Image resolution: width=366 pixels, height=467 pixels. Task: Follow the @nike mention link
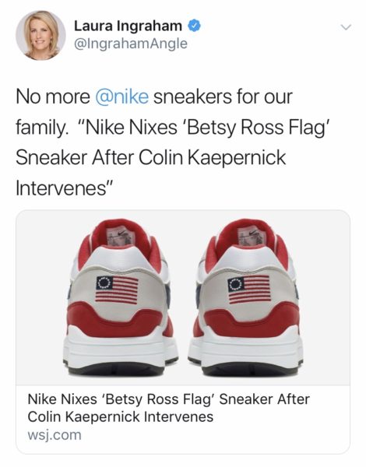121,97
